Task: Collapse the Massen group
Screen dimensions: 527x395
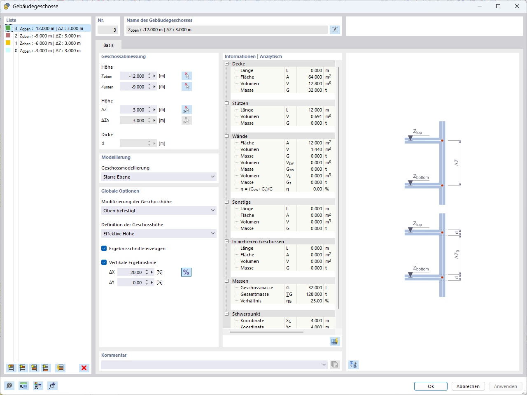Action: tap(226, 281)
